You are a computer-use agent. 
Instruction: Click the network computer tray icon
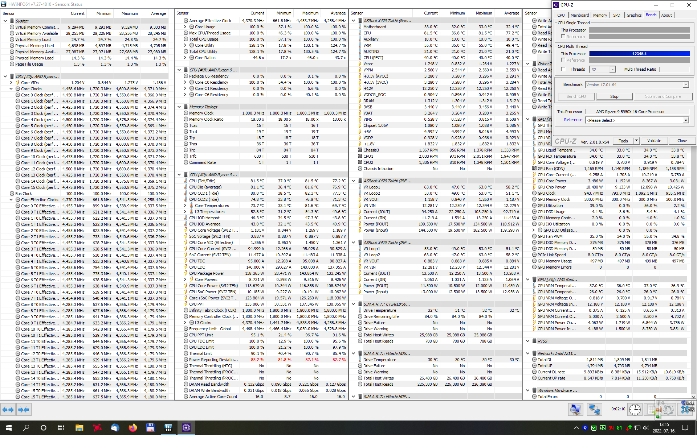[x=637, y=428]
